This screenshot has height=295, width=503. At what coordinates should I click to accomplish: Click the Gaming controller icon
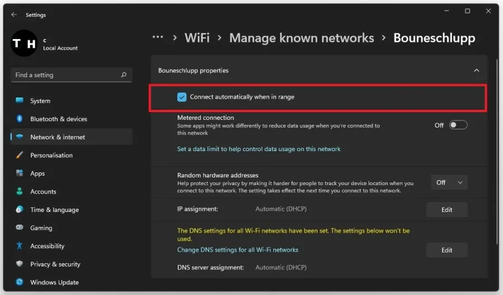[x=20, y=228]
